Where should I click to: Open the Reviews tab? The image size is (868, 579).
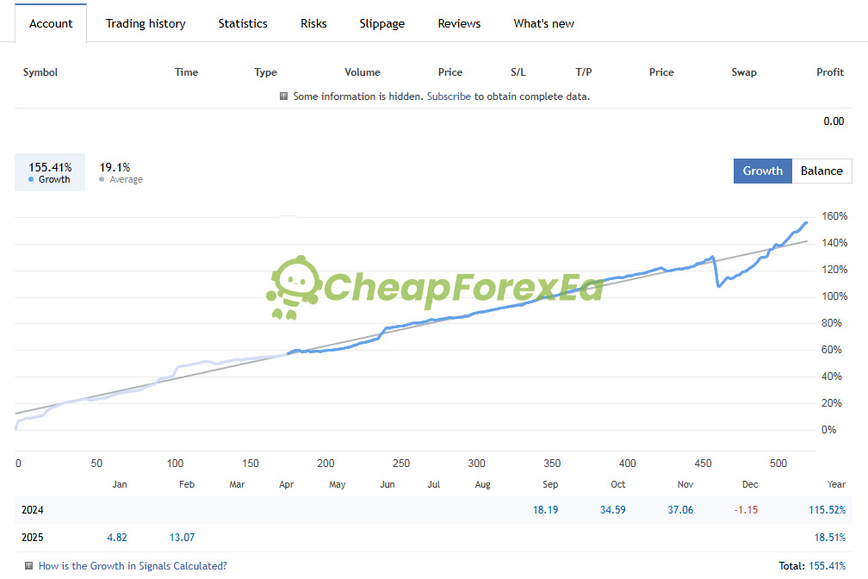tap(459, 23)
